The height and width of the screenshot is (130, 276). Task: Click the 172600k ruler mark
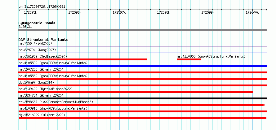tap(252, 12)
